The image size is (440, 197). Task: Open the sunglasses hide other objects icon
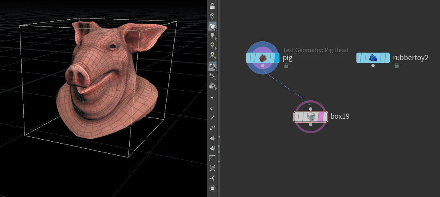coord(212,76)
